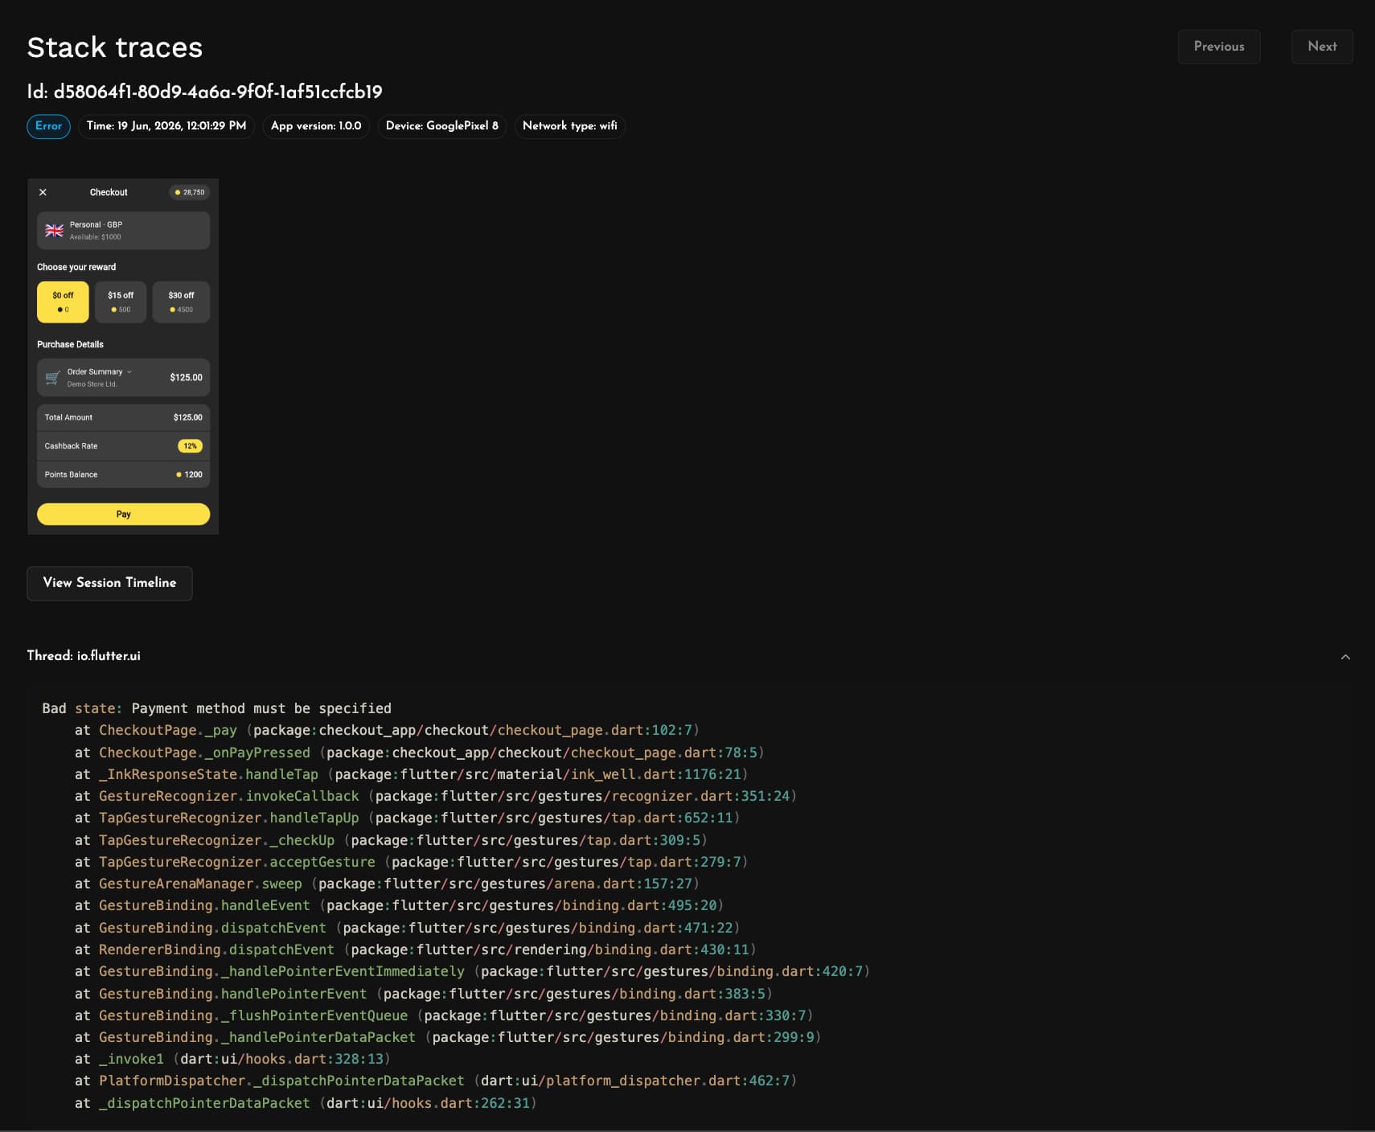1375x1132 pixels.
Task: Open View Session Timeline
Action: tap(109, 583)
